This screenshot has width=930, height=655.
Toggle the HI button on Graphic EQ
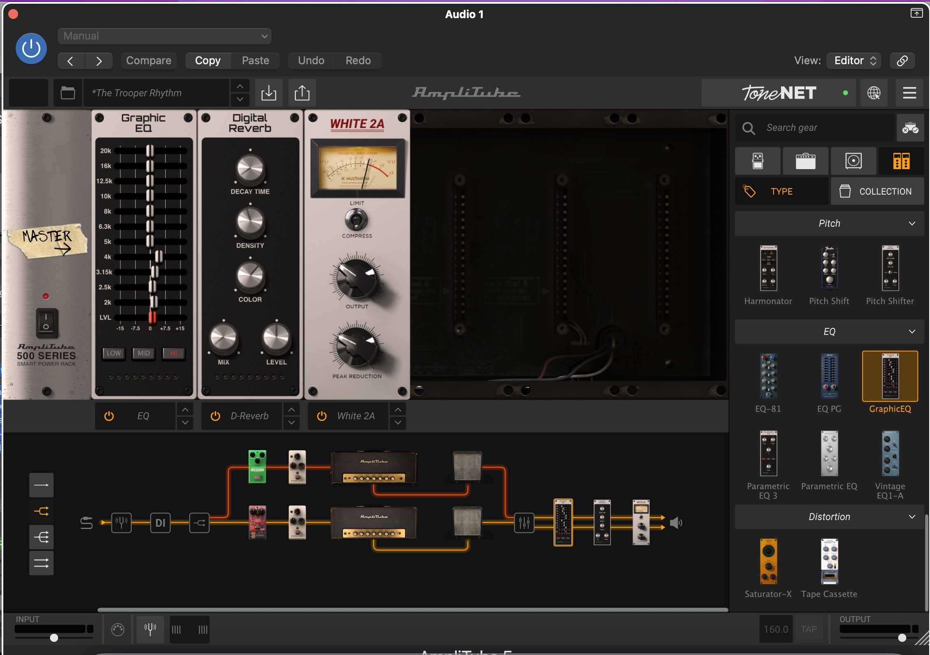174,353
